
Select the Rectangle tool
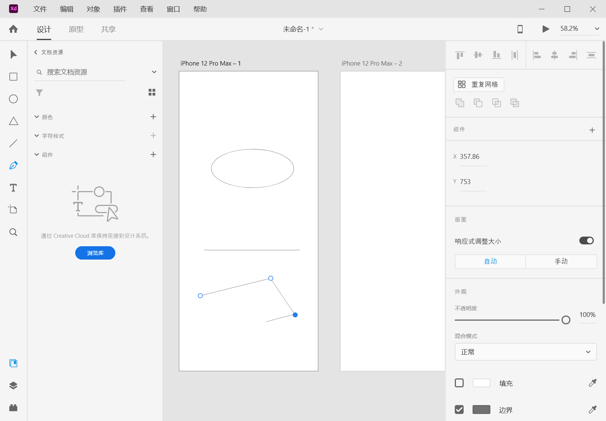point(13,77)
